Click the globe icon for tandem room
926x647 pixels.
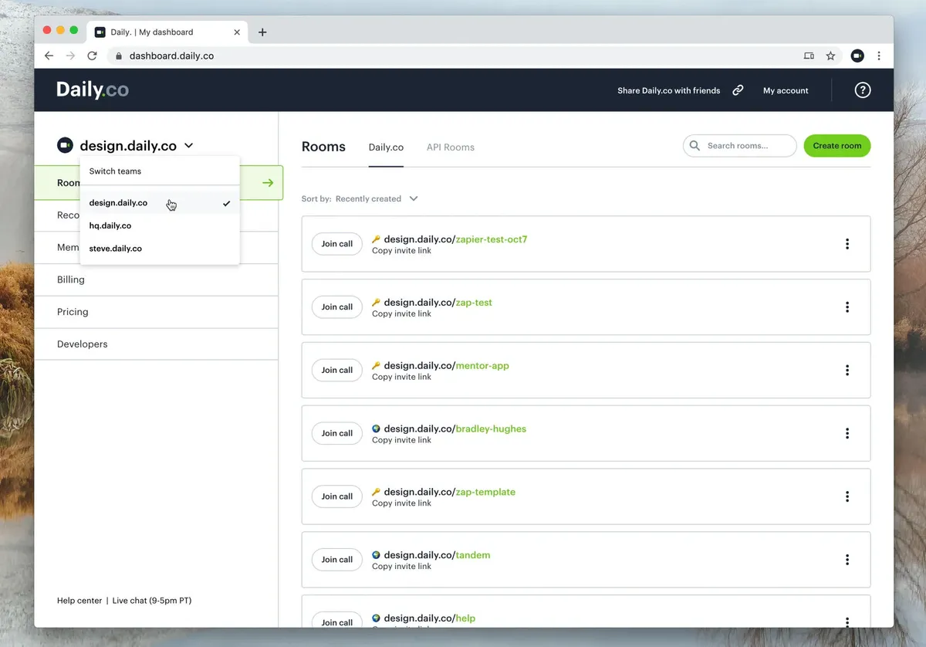[x=377, y=555]
